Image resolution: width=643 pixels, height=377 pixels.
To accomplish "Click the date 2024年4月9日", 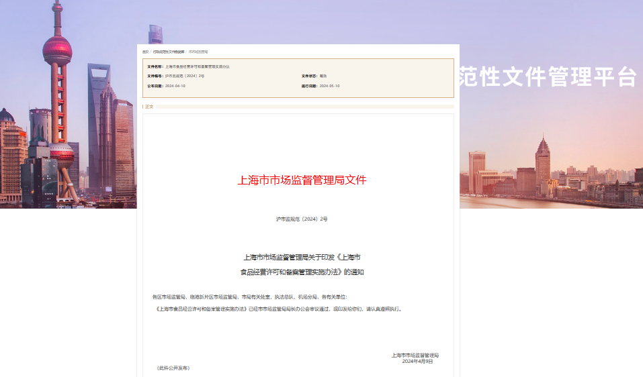I will pos(417,361).
